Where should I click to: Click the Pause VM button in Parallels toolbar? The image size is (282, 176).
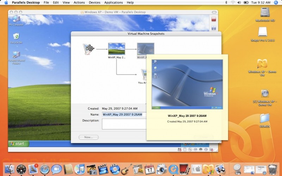[x=214, y=28]
